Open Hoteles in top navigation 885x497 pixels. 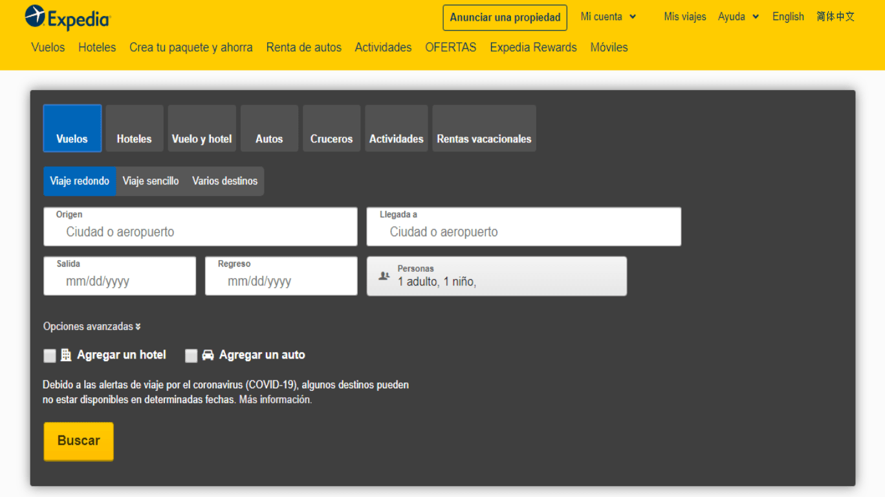pos(97,47)
